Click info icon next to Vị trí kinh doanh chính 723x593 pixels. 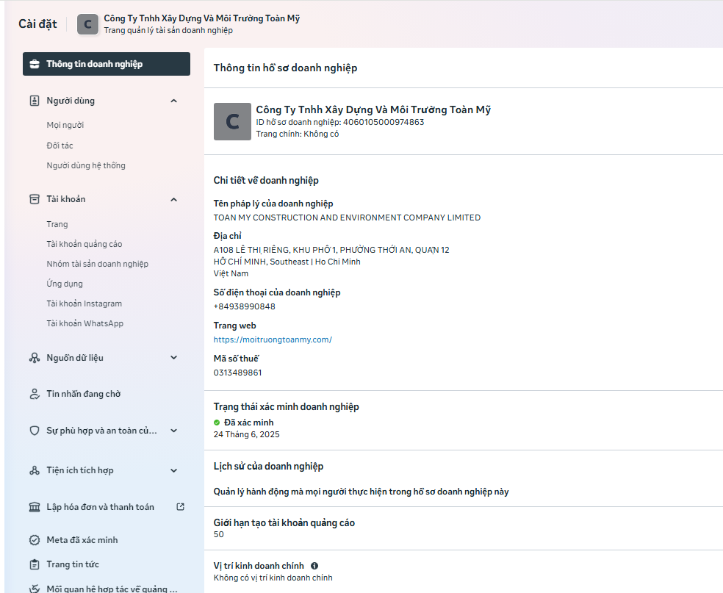(x=314, y=566)
